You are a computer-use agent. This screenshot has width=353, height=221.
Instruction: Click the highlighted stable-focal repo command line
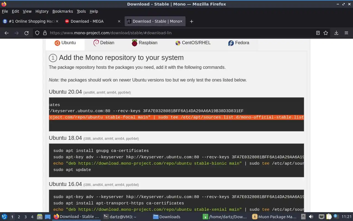tap(176, 117)
